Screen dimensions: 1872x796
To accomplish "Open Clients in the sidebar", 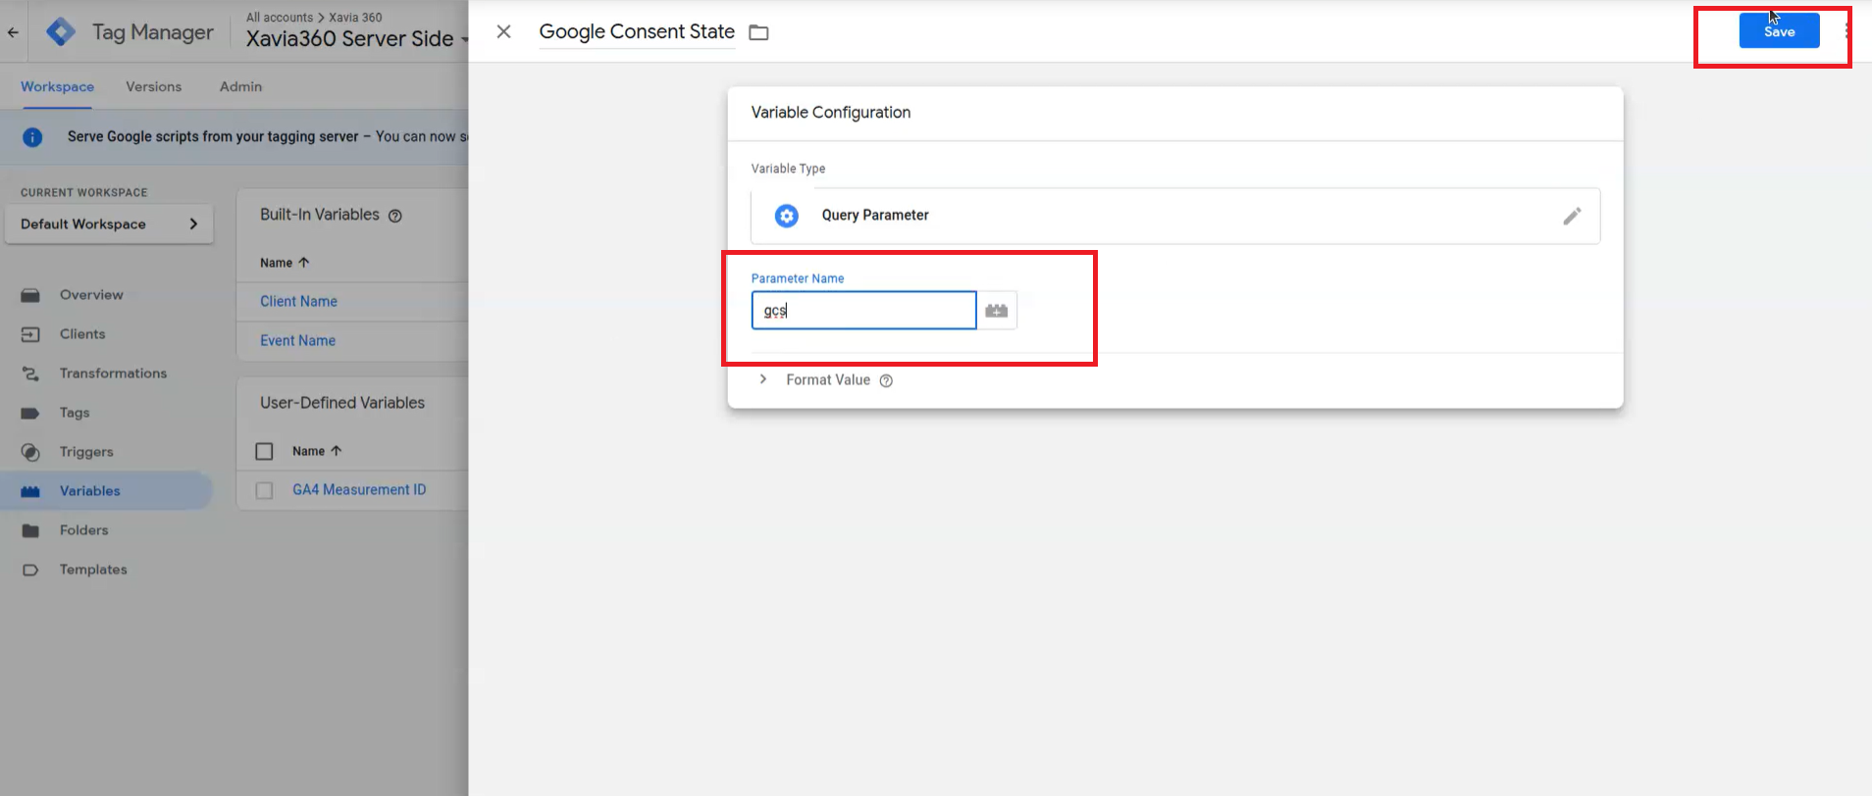I will tap(82, 334).
